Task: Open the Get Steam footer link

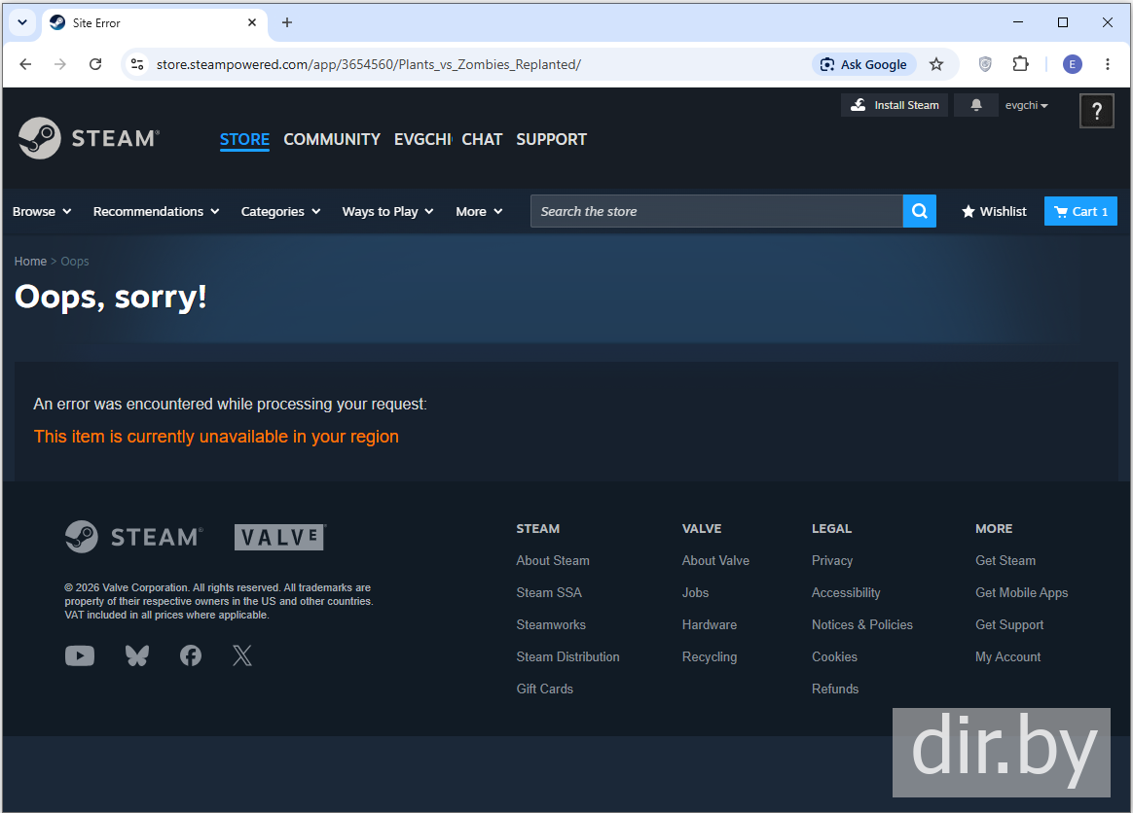Action: pos(1005,560)
